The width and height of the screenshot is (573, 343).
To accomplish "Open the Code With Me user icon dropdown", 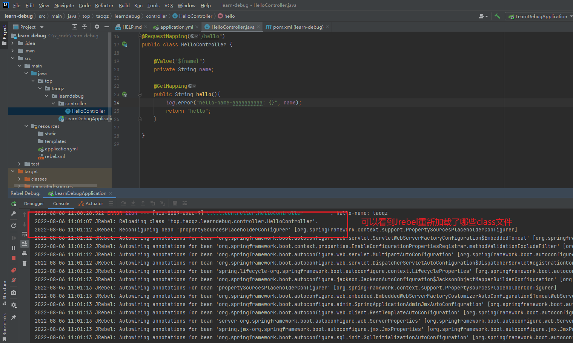I will point(483,16).
